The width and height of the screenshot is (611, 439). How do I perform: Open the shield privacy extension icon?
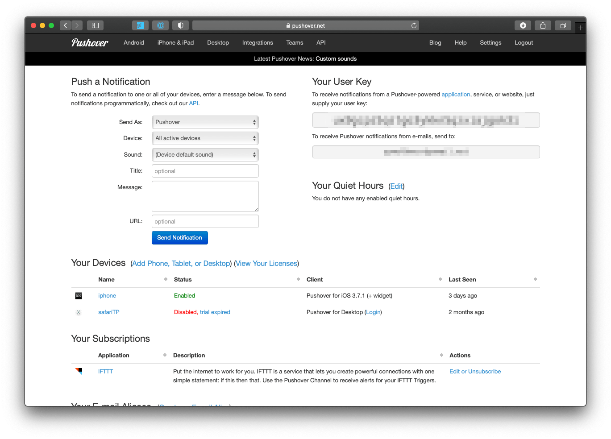(180, 25)
